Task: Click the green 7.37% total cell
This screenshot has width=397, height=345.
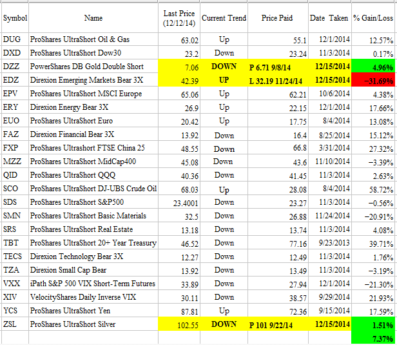Action: 373,338
